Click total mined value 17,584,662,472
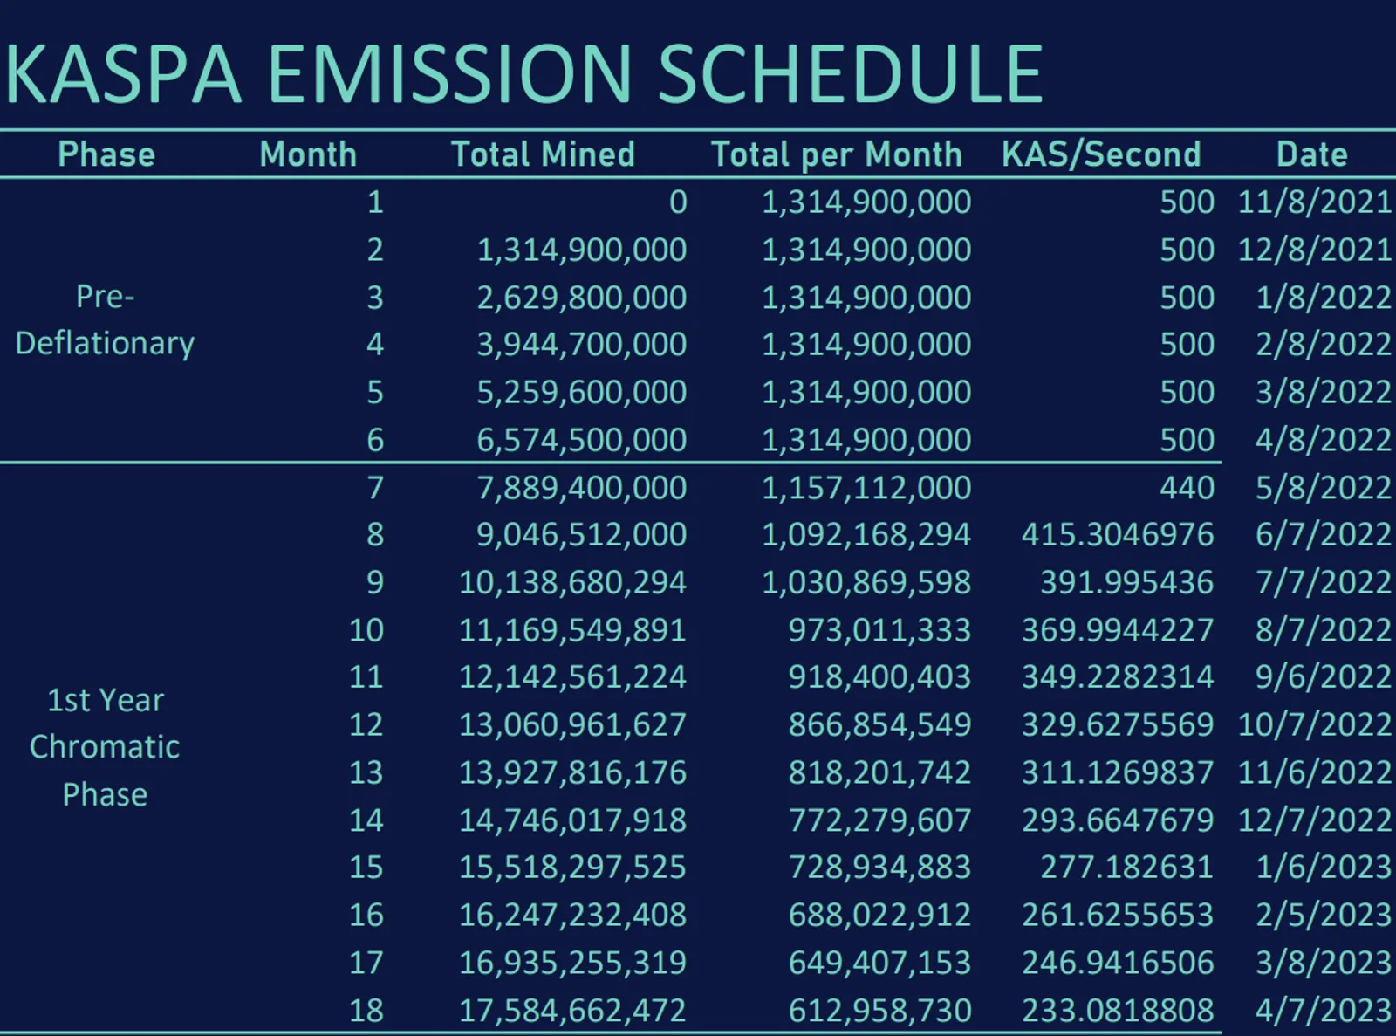1396x1036 pixels. click(572, 1010)
